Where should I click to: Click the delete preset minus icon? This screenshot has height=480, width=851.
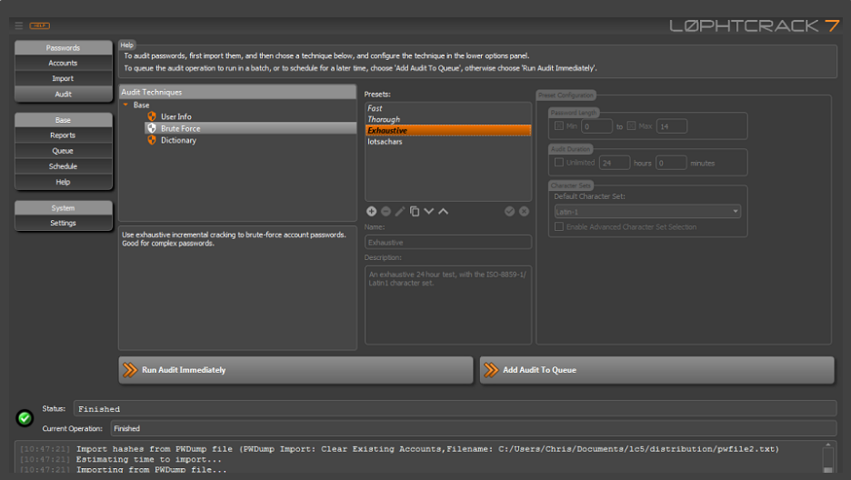[x=385, y=212]
